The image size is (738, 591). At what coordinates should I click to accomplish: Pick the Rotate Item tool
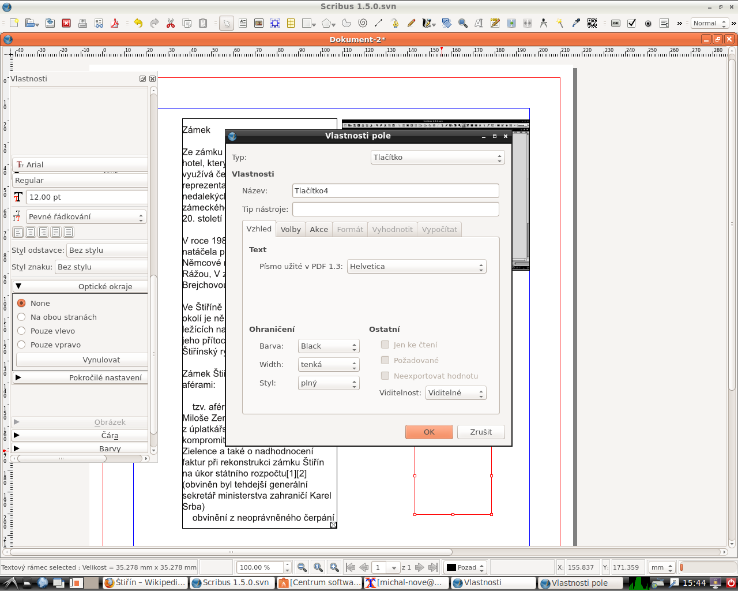(x=446, y=23)
